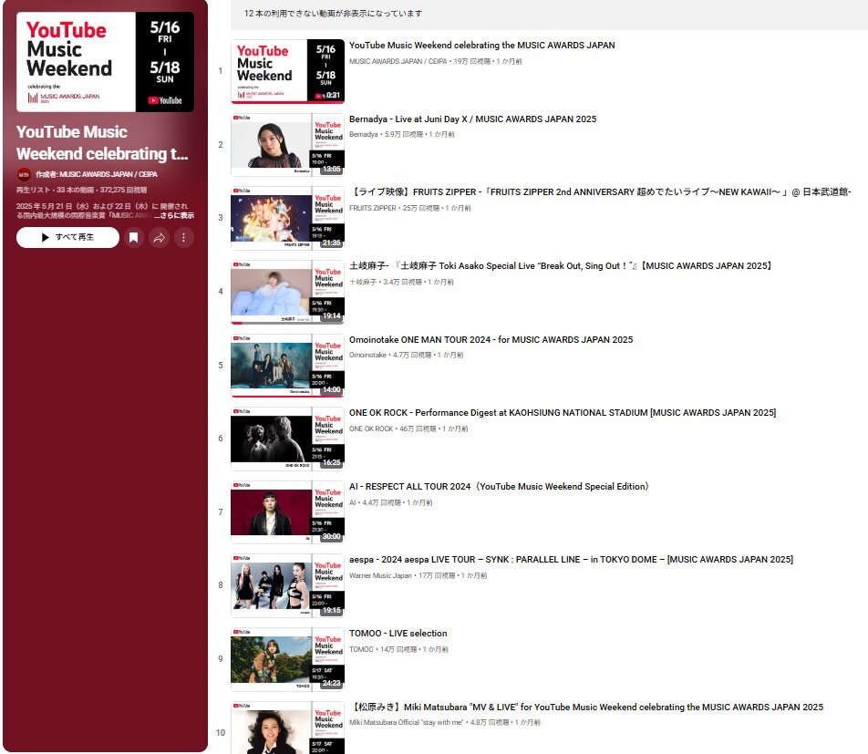
Task: Open the three-dot playlist options menu
Action: [184, 237]
